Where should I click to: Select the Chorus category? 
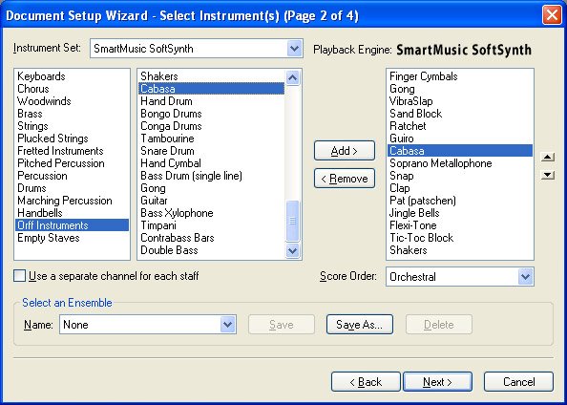pyautogui.click(x=72, y=89)
